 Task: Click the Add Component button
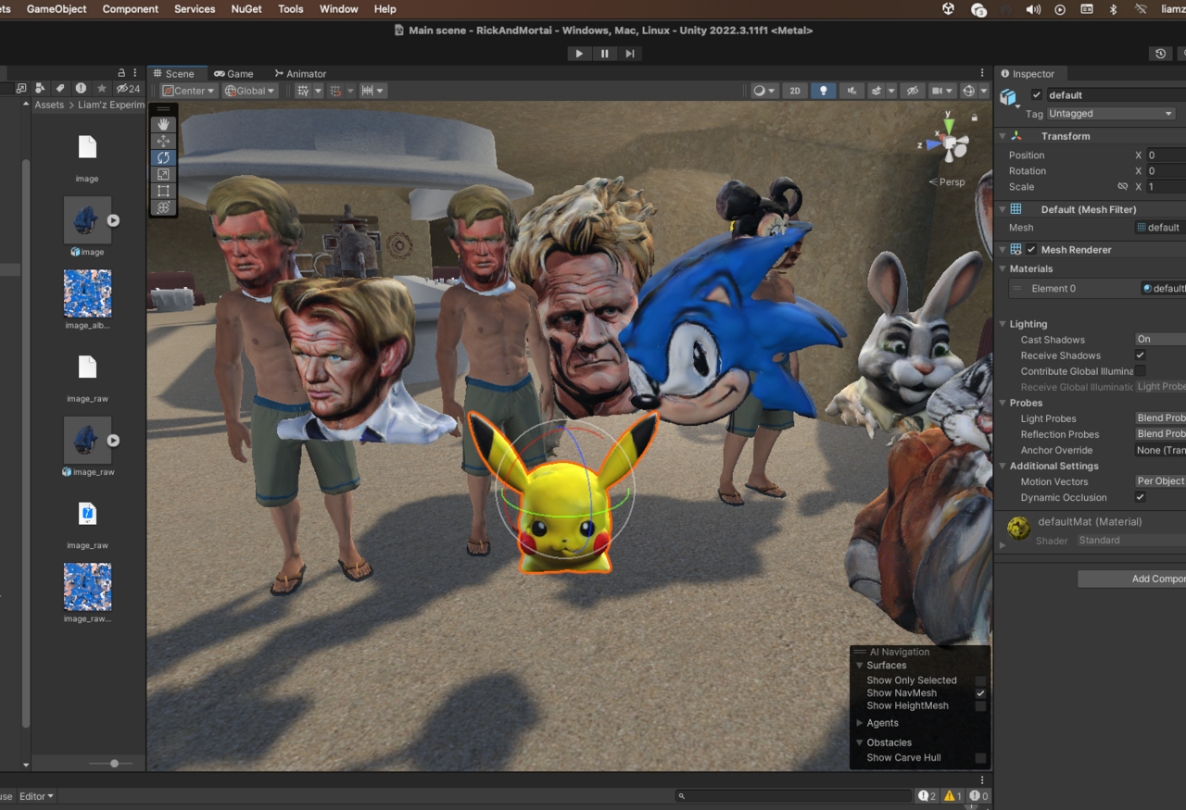coord(1140,579)
